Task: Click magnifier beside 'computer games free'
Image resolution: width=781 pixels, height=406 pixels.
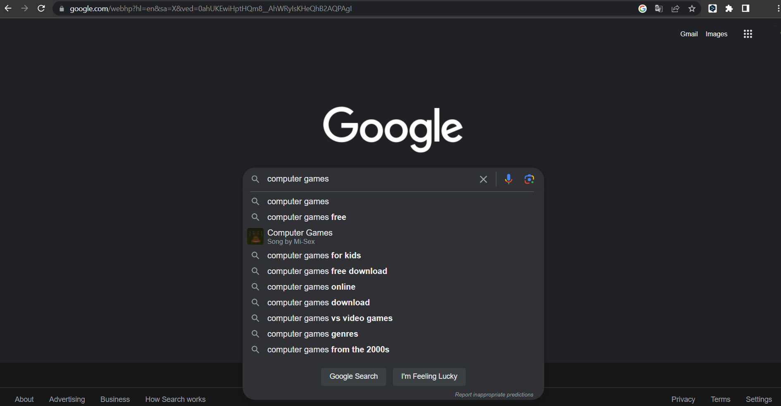Action: (x=255, y=217)
